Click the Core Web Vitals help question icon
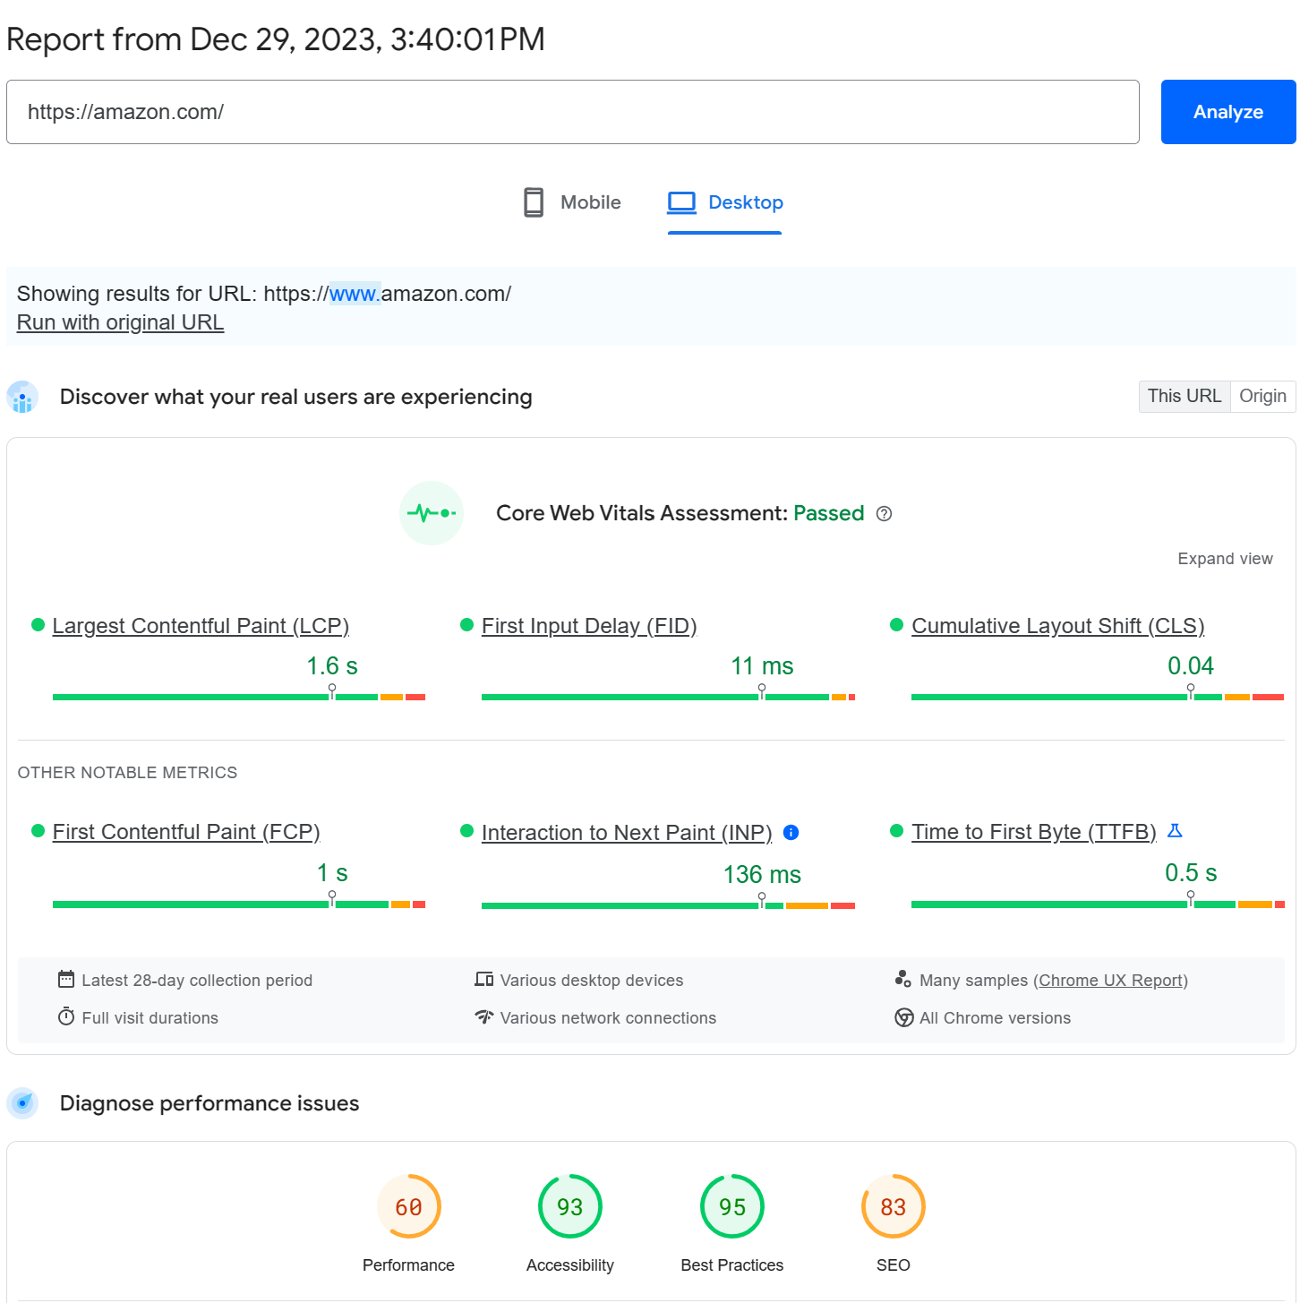This screenshot has width=1300, height=1303. coord(884,514)
